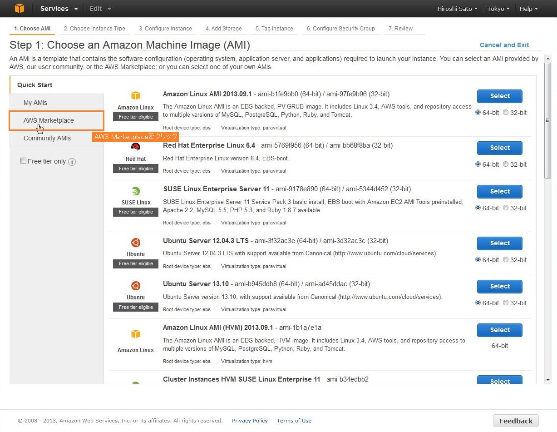Viewport: 557px width, 432px height.
Task: Select 64-bit for Amazon Linux AMI 2013.09.1
Action: [x=478, y=113]
